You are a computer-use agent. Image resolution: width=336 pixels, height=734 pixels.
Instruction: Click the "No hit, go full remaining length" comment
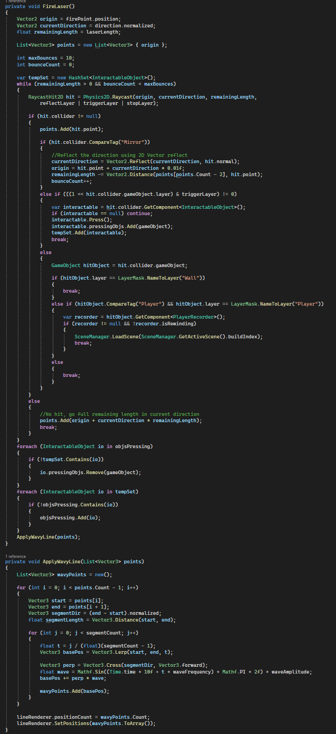point(119,414)
